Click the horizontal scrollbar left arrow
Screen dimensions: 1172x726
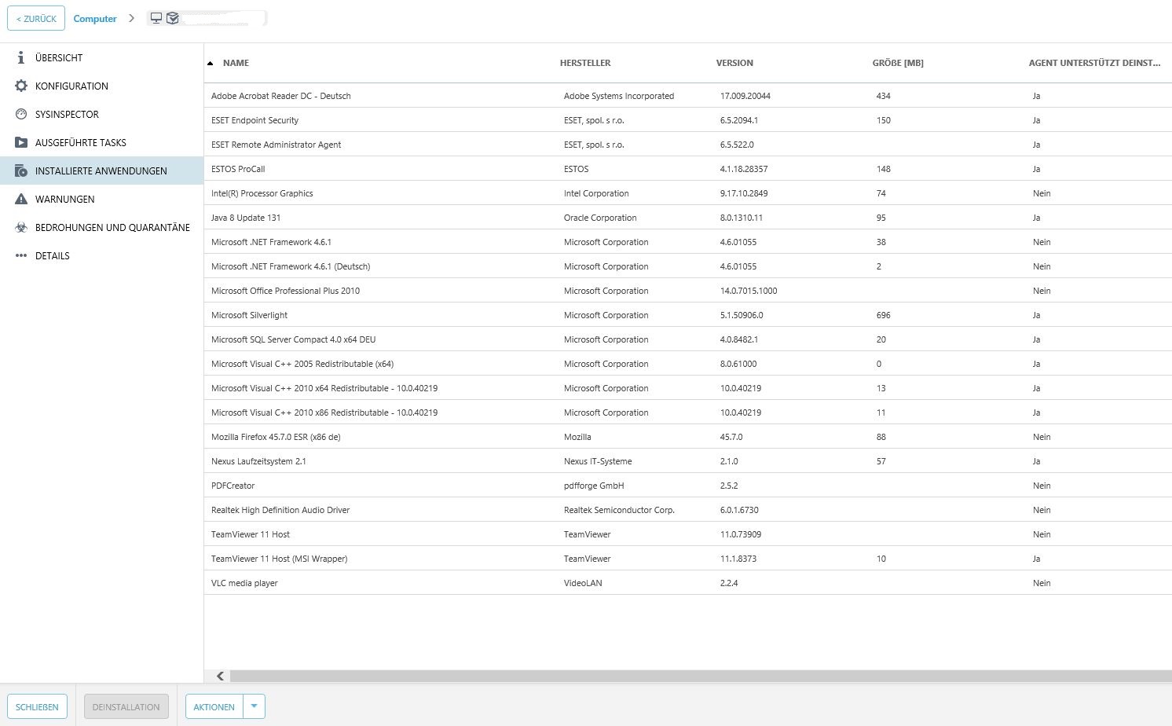click(x=220, y=676)
